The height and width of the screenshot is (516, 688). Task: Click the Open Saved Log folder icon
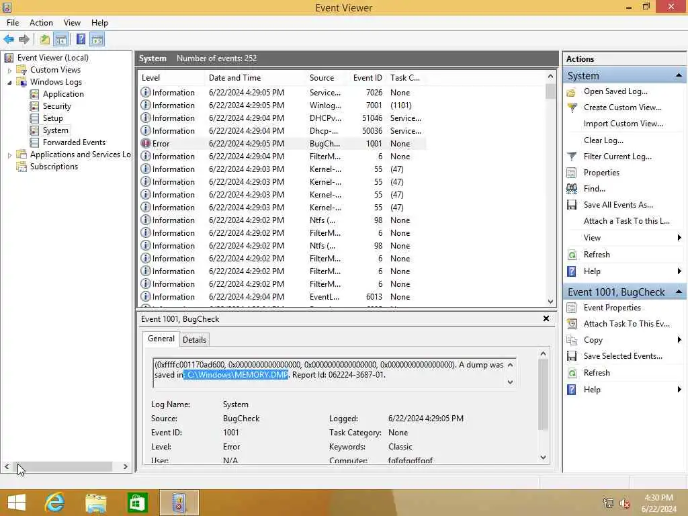click(571, 92)
